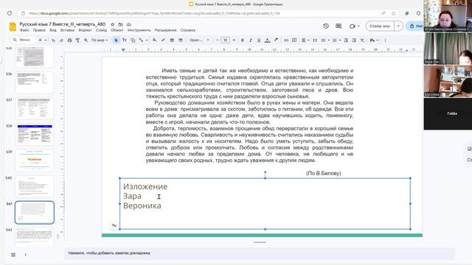Open the font family dropdown

(x=199, y=40)
